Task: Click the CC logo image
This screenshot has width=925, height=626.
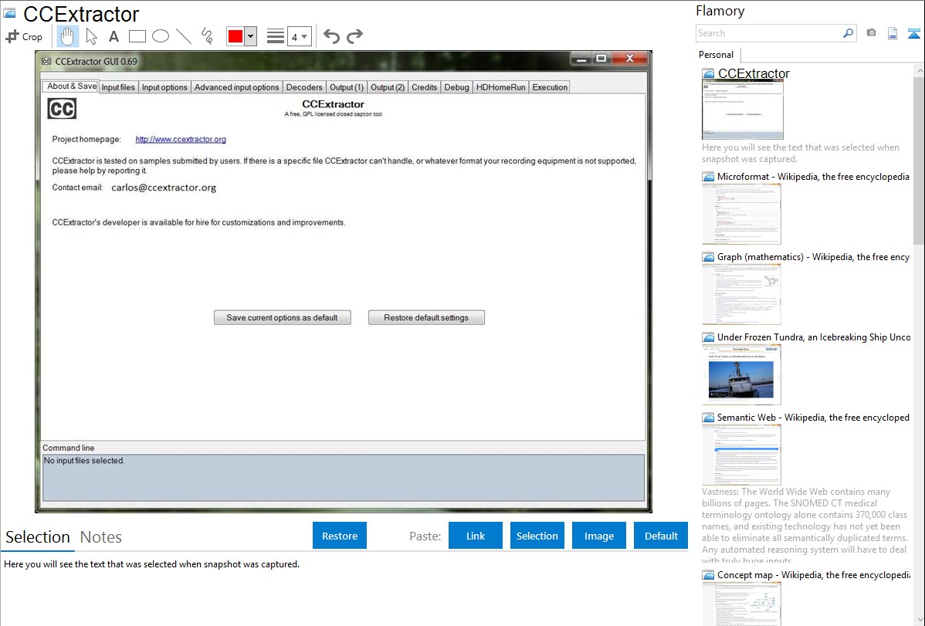Action: click(x=62, y=109)
